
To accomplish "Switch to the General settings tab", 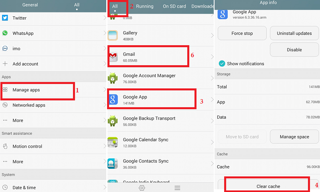I will pyautogui.click(x=30, y=5).
